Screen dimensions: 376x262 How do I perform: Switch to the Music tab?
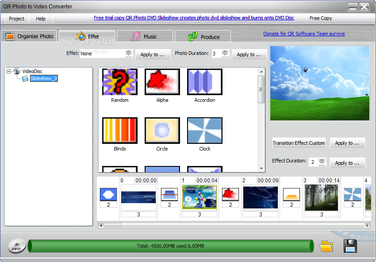145,36
